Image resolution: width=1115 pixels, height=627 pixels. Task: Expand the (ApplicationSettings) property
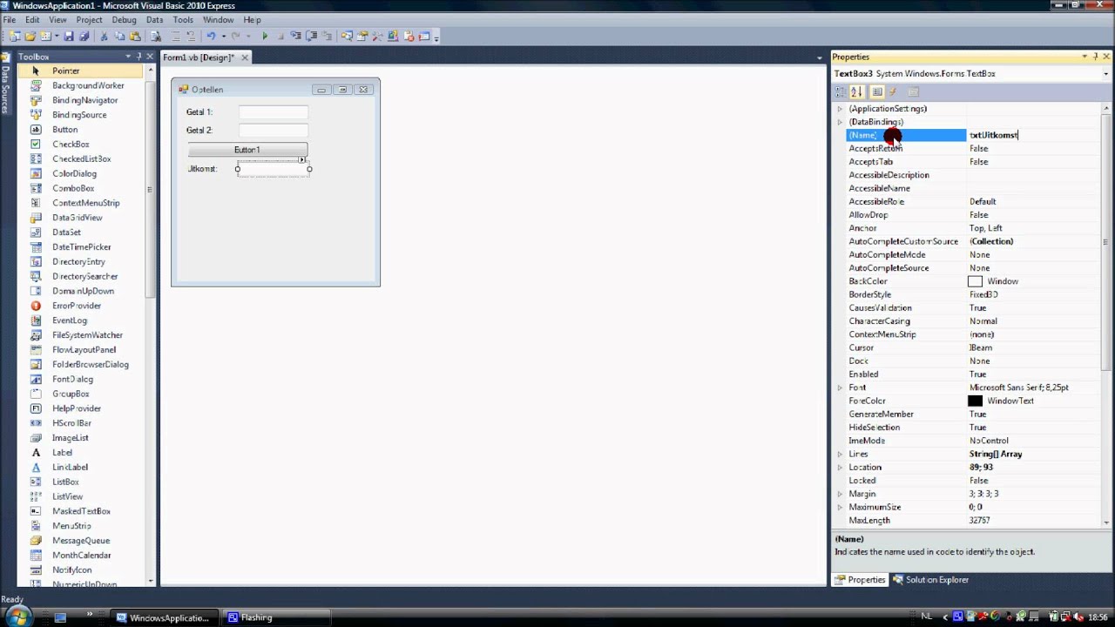coord(840,109)
